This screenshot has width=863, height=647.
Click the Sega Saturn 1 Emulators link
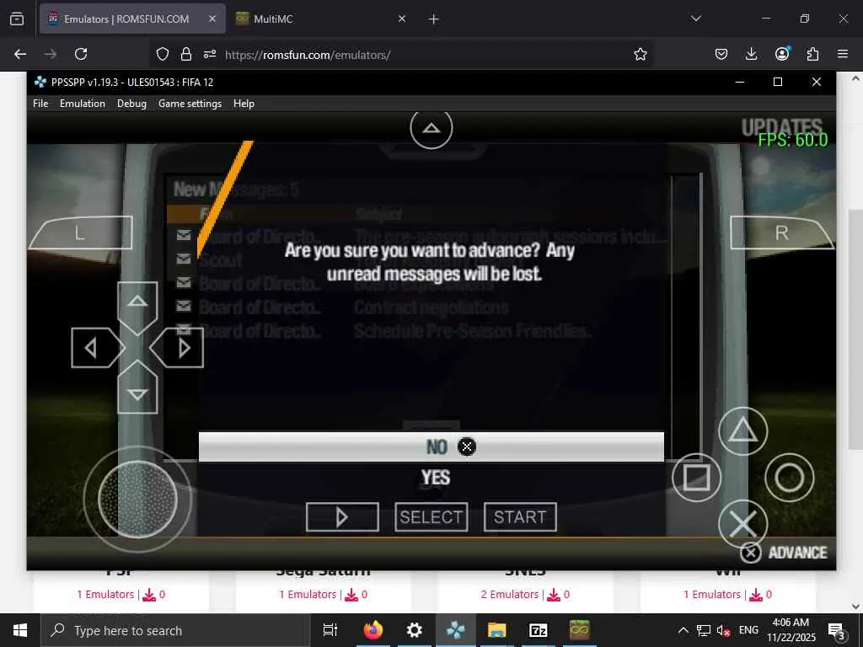308,594
